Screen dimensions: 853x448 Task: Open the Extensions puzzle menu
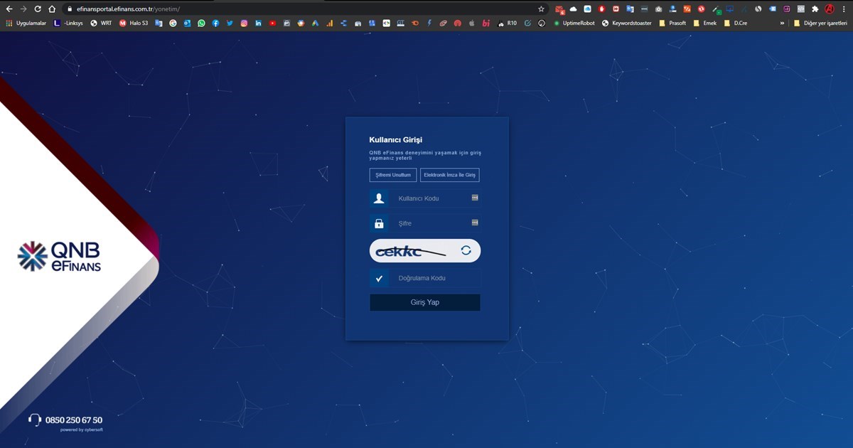[815, 9]
